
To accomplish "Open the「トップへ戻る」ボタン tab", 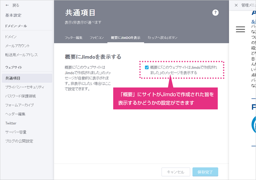I will tap(162, 38).
